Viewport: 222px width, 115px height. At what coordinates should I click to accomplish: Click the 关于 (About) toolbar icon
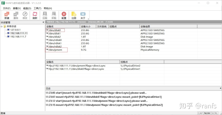(83, 15)
